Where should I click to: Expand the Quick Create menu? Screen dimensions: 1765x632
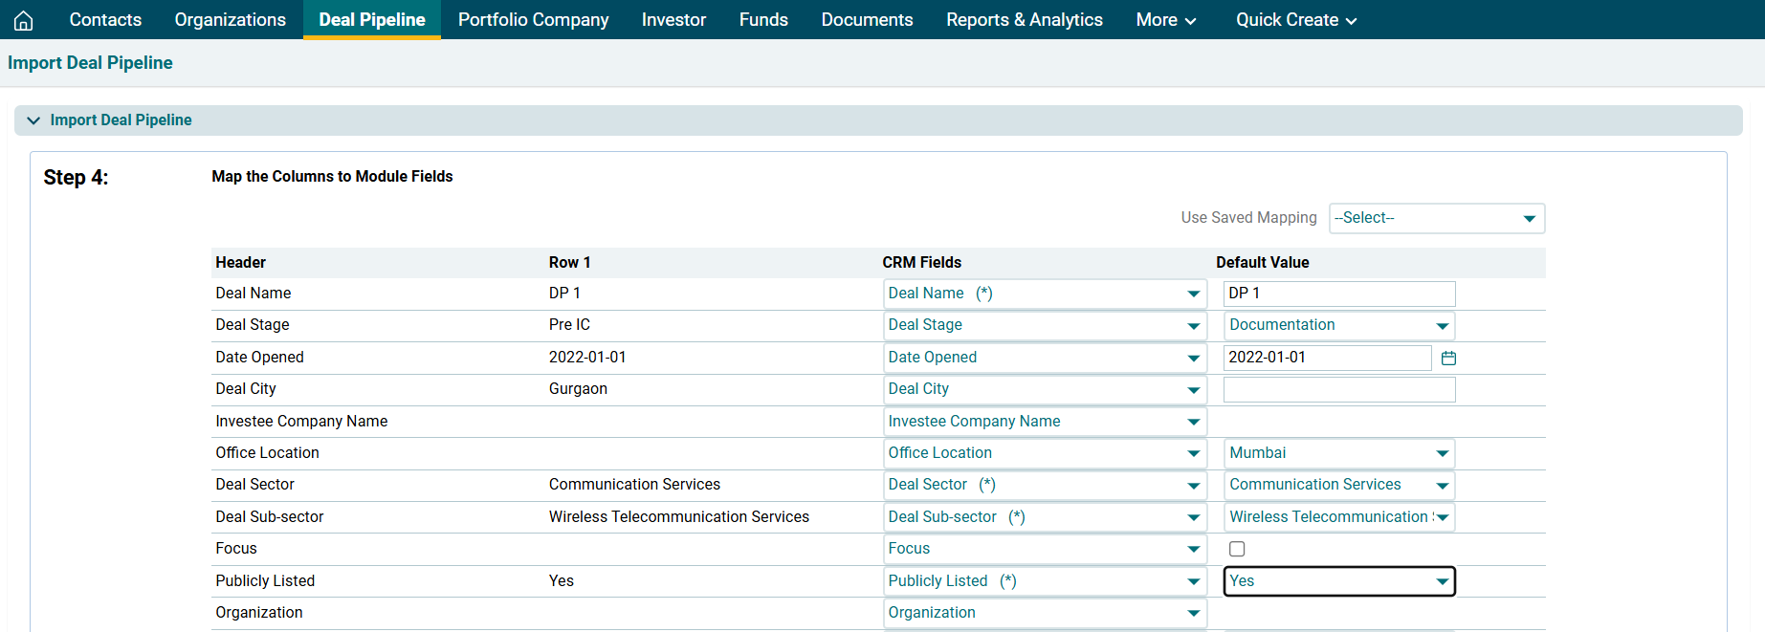point(1295,20)
